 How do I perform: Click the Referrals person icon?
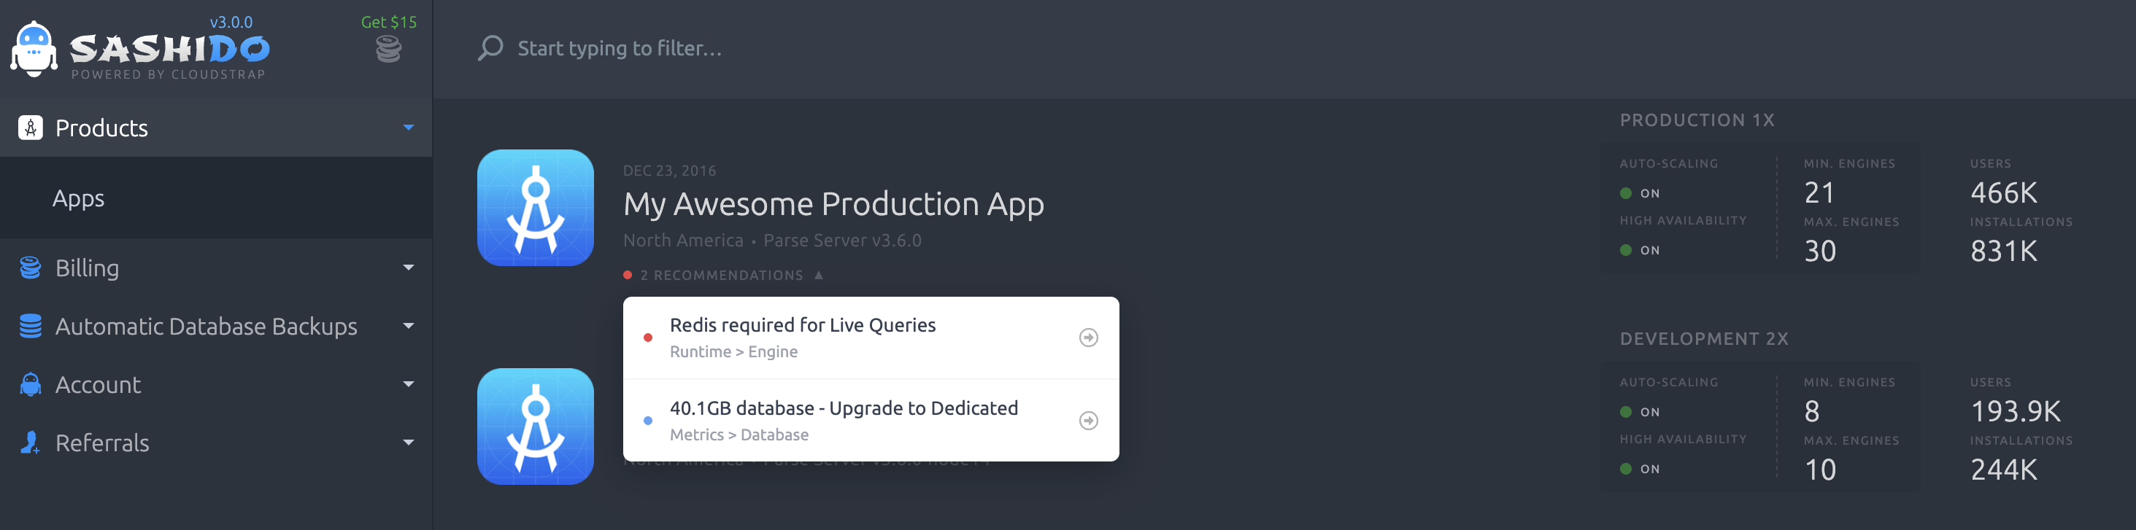click(x=31, y=443)
